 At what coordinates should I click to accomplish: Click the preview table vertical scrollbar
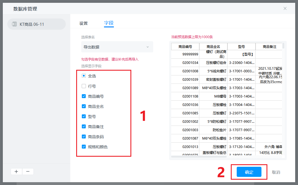point(283,46)
